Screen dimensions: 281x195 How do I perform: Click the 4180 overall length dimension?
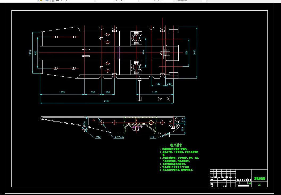pyautogui.click(x=106, y=101)
